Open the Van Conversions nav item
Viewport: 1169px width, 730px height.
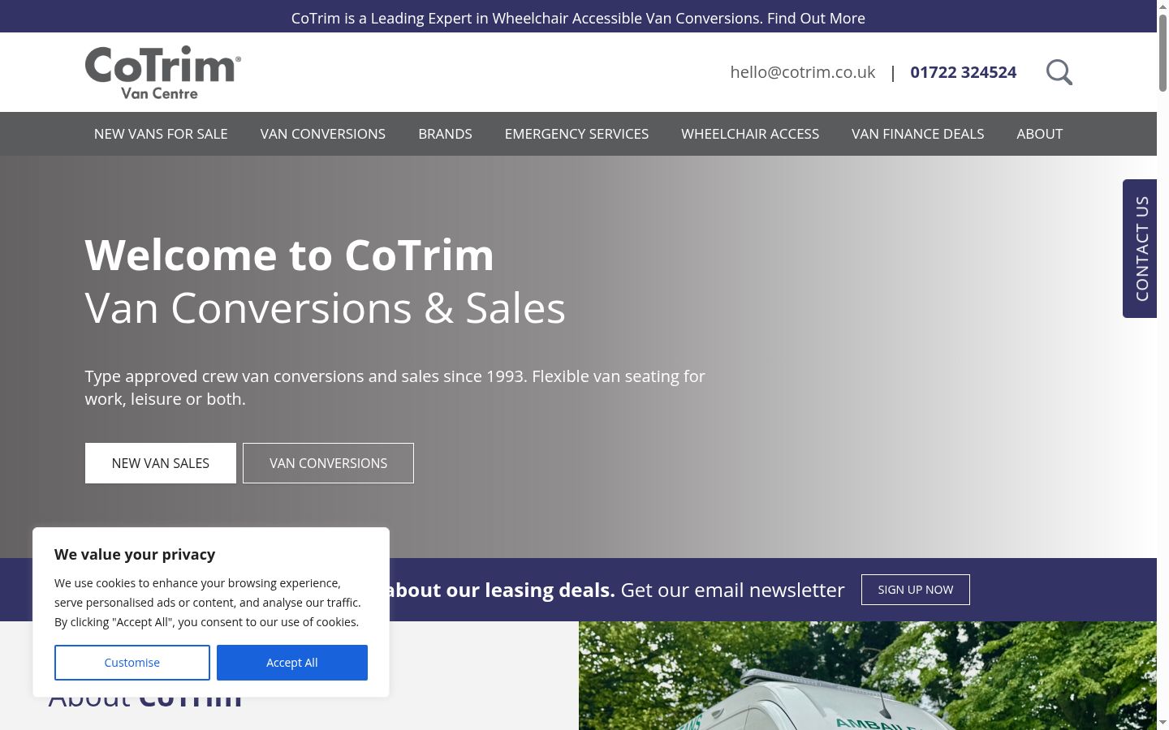(x=323, y=134)
